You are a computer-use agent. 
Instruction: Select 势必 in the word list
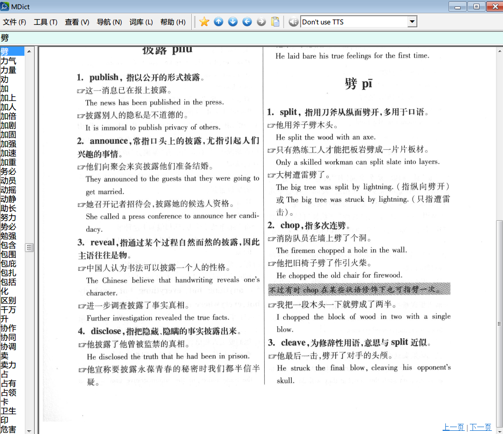[8, 227]
